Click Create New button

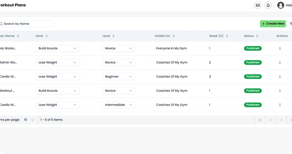tap(273, 24)
